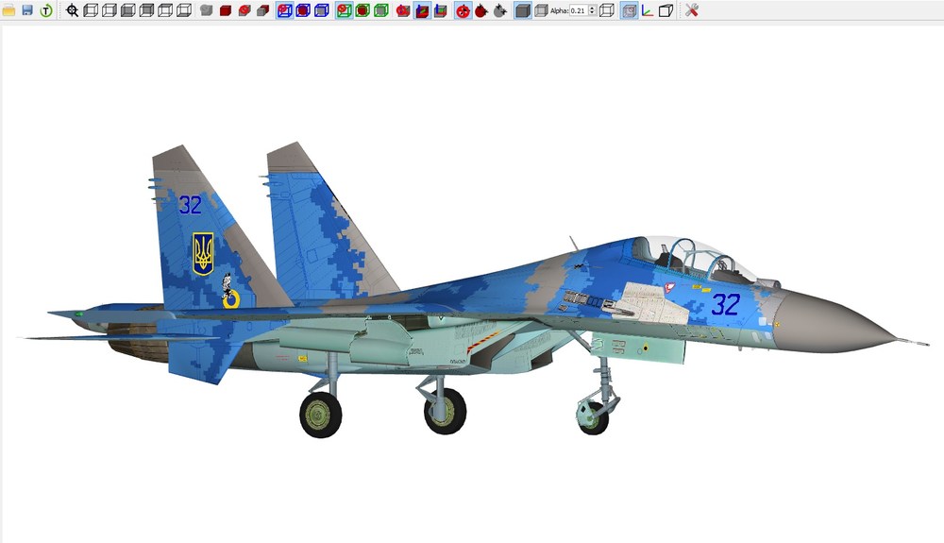Click the gray bug-shaped icon
Viewport: 944px width, 543px height.
[x=499, y=10]
